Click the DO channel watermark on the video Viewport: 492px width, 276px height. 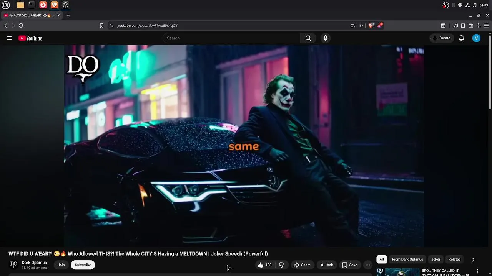click(x=83, y=69)
